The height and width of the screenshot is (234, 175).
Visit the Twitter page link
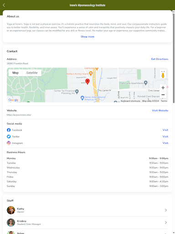click(x=165, y=137)
